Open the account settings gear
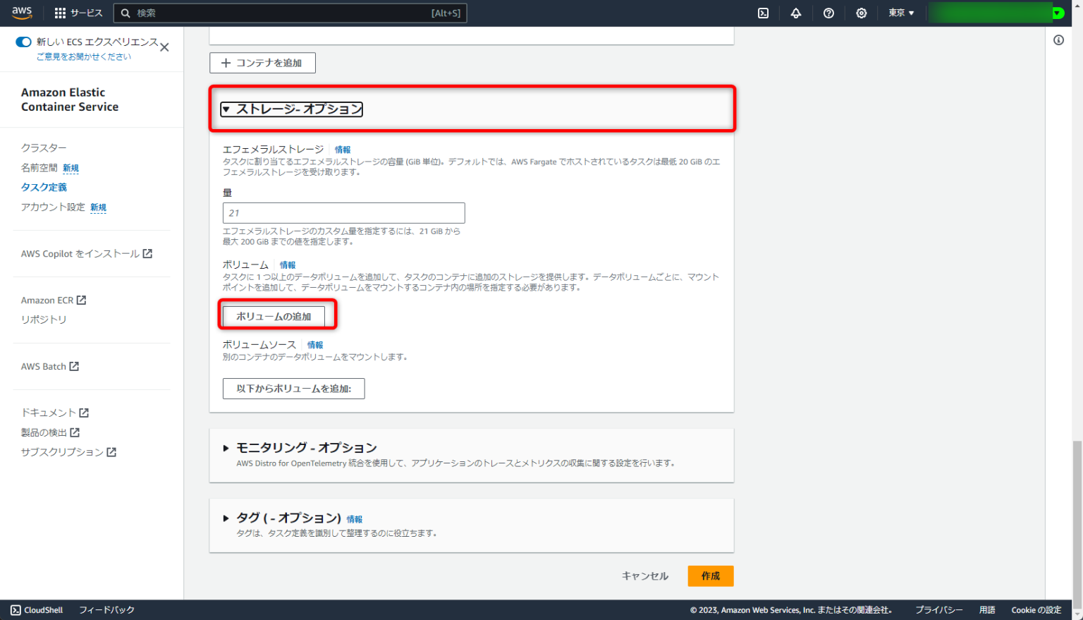 tap(861, 12)
